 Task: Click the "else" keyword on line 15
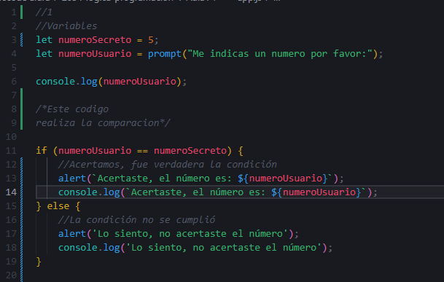click(58, 205)
